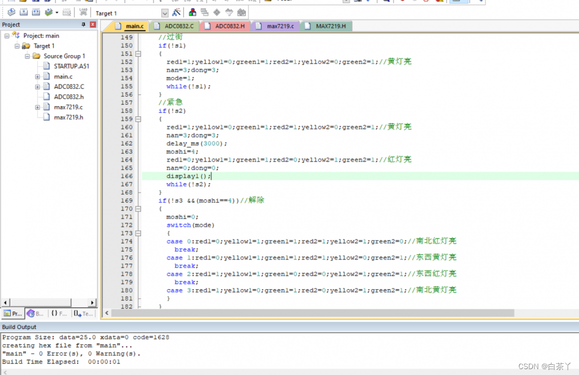The height and width of the screenshot is (375, 579).
Task: Click the "if(!s3 &&(moshi==4))" code line
Action: pos(199,201)
